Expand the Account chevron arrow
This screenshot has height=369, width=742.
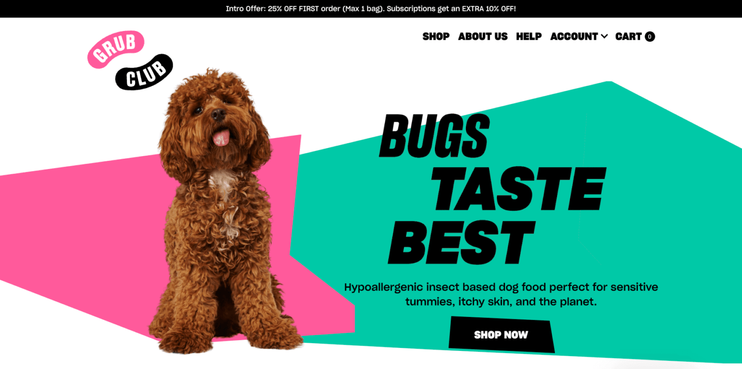click(604, 37)
